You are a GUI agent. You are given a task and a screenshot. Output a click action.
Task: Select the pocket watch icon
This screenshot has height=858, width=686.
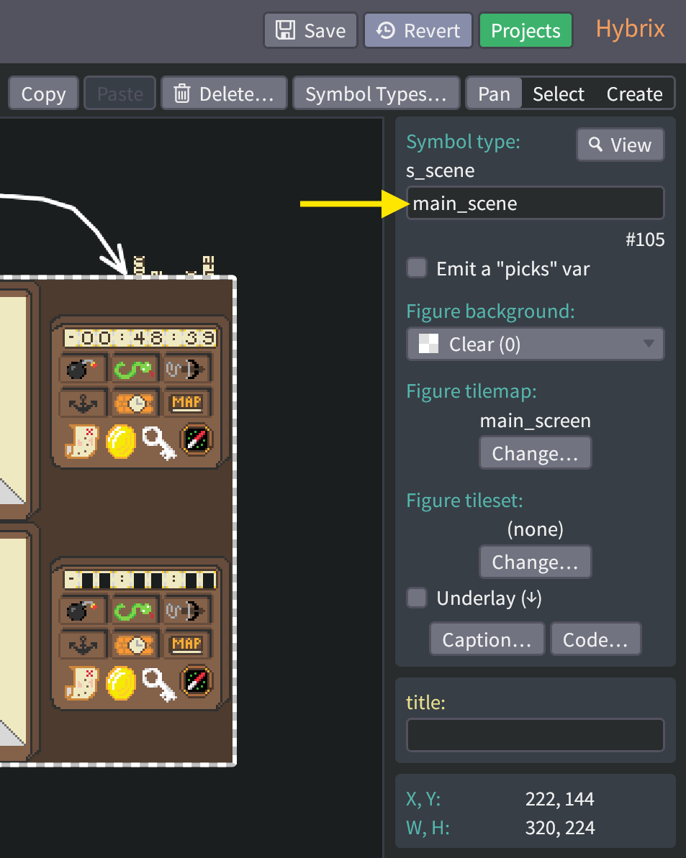pyautogui.click(x=134, y=403)
